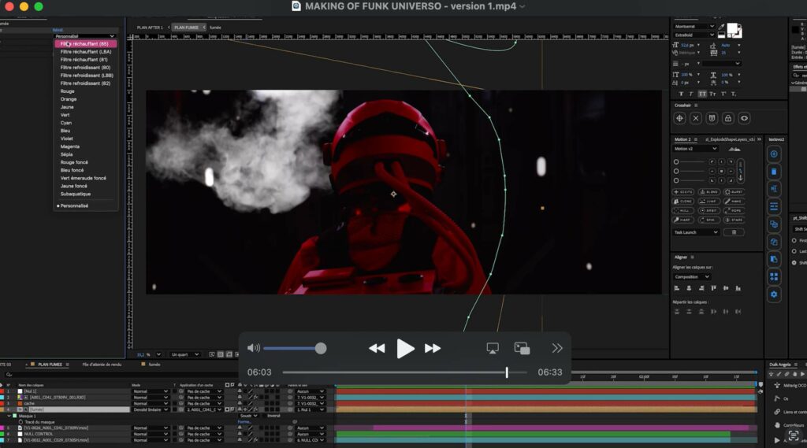
Task: Click the fast-forward button in player
Action: click(x=433, y=348)
